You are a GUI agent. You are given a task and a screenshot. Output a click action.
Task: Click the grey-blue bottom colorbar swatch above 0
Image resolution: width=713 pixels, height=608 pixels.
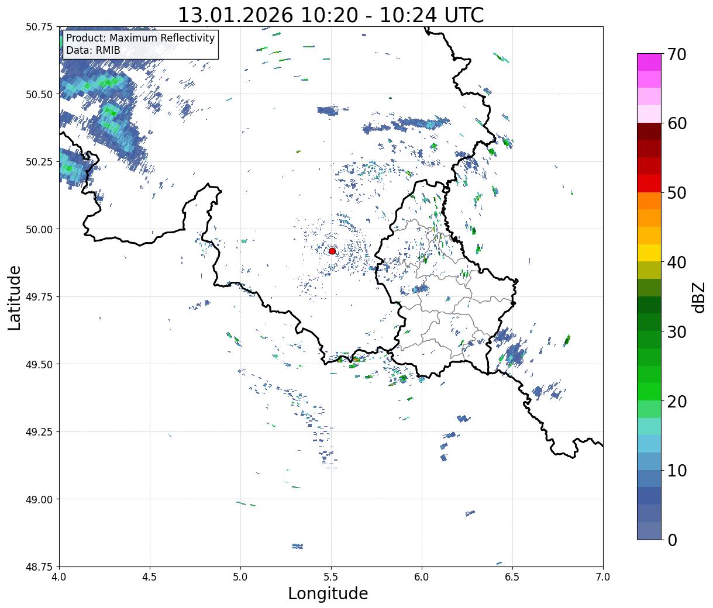(649, 530)
